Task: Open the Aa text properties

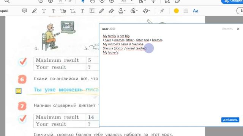Action: (196, 11)
